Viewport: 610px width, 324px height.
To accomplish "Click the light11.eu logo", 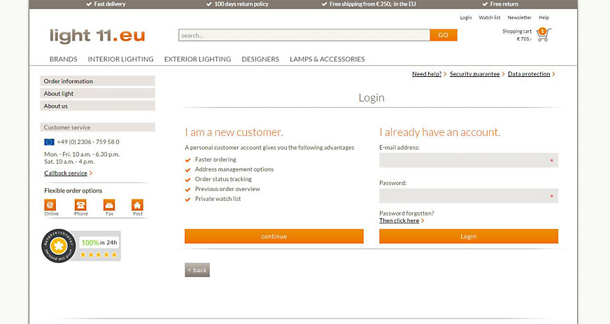I will [x=97, y=36].
